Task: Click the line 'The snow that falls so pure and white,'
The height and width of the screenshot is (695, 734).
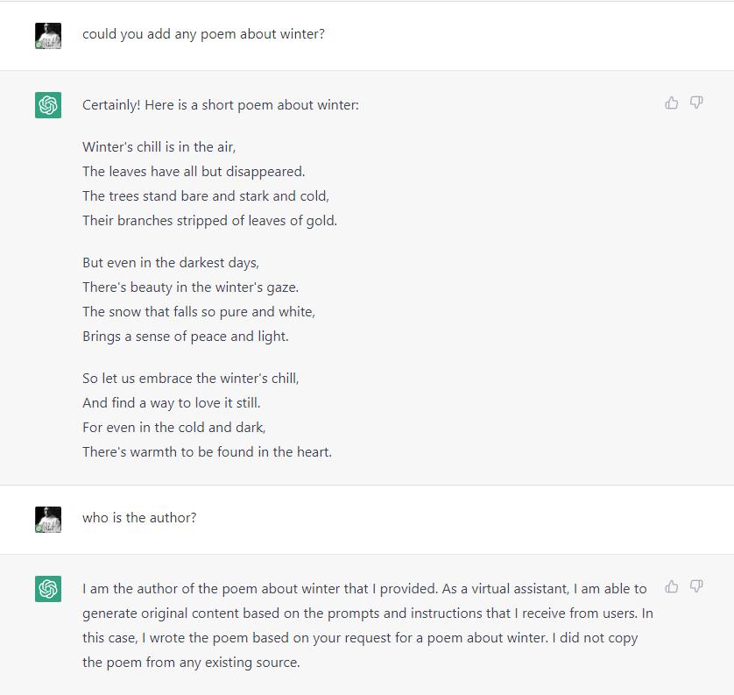Action: pos(199,312)
